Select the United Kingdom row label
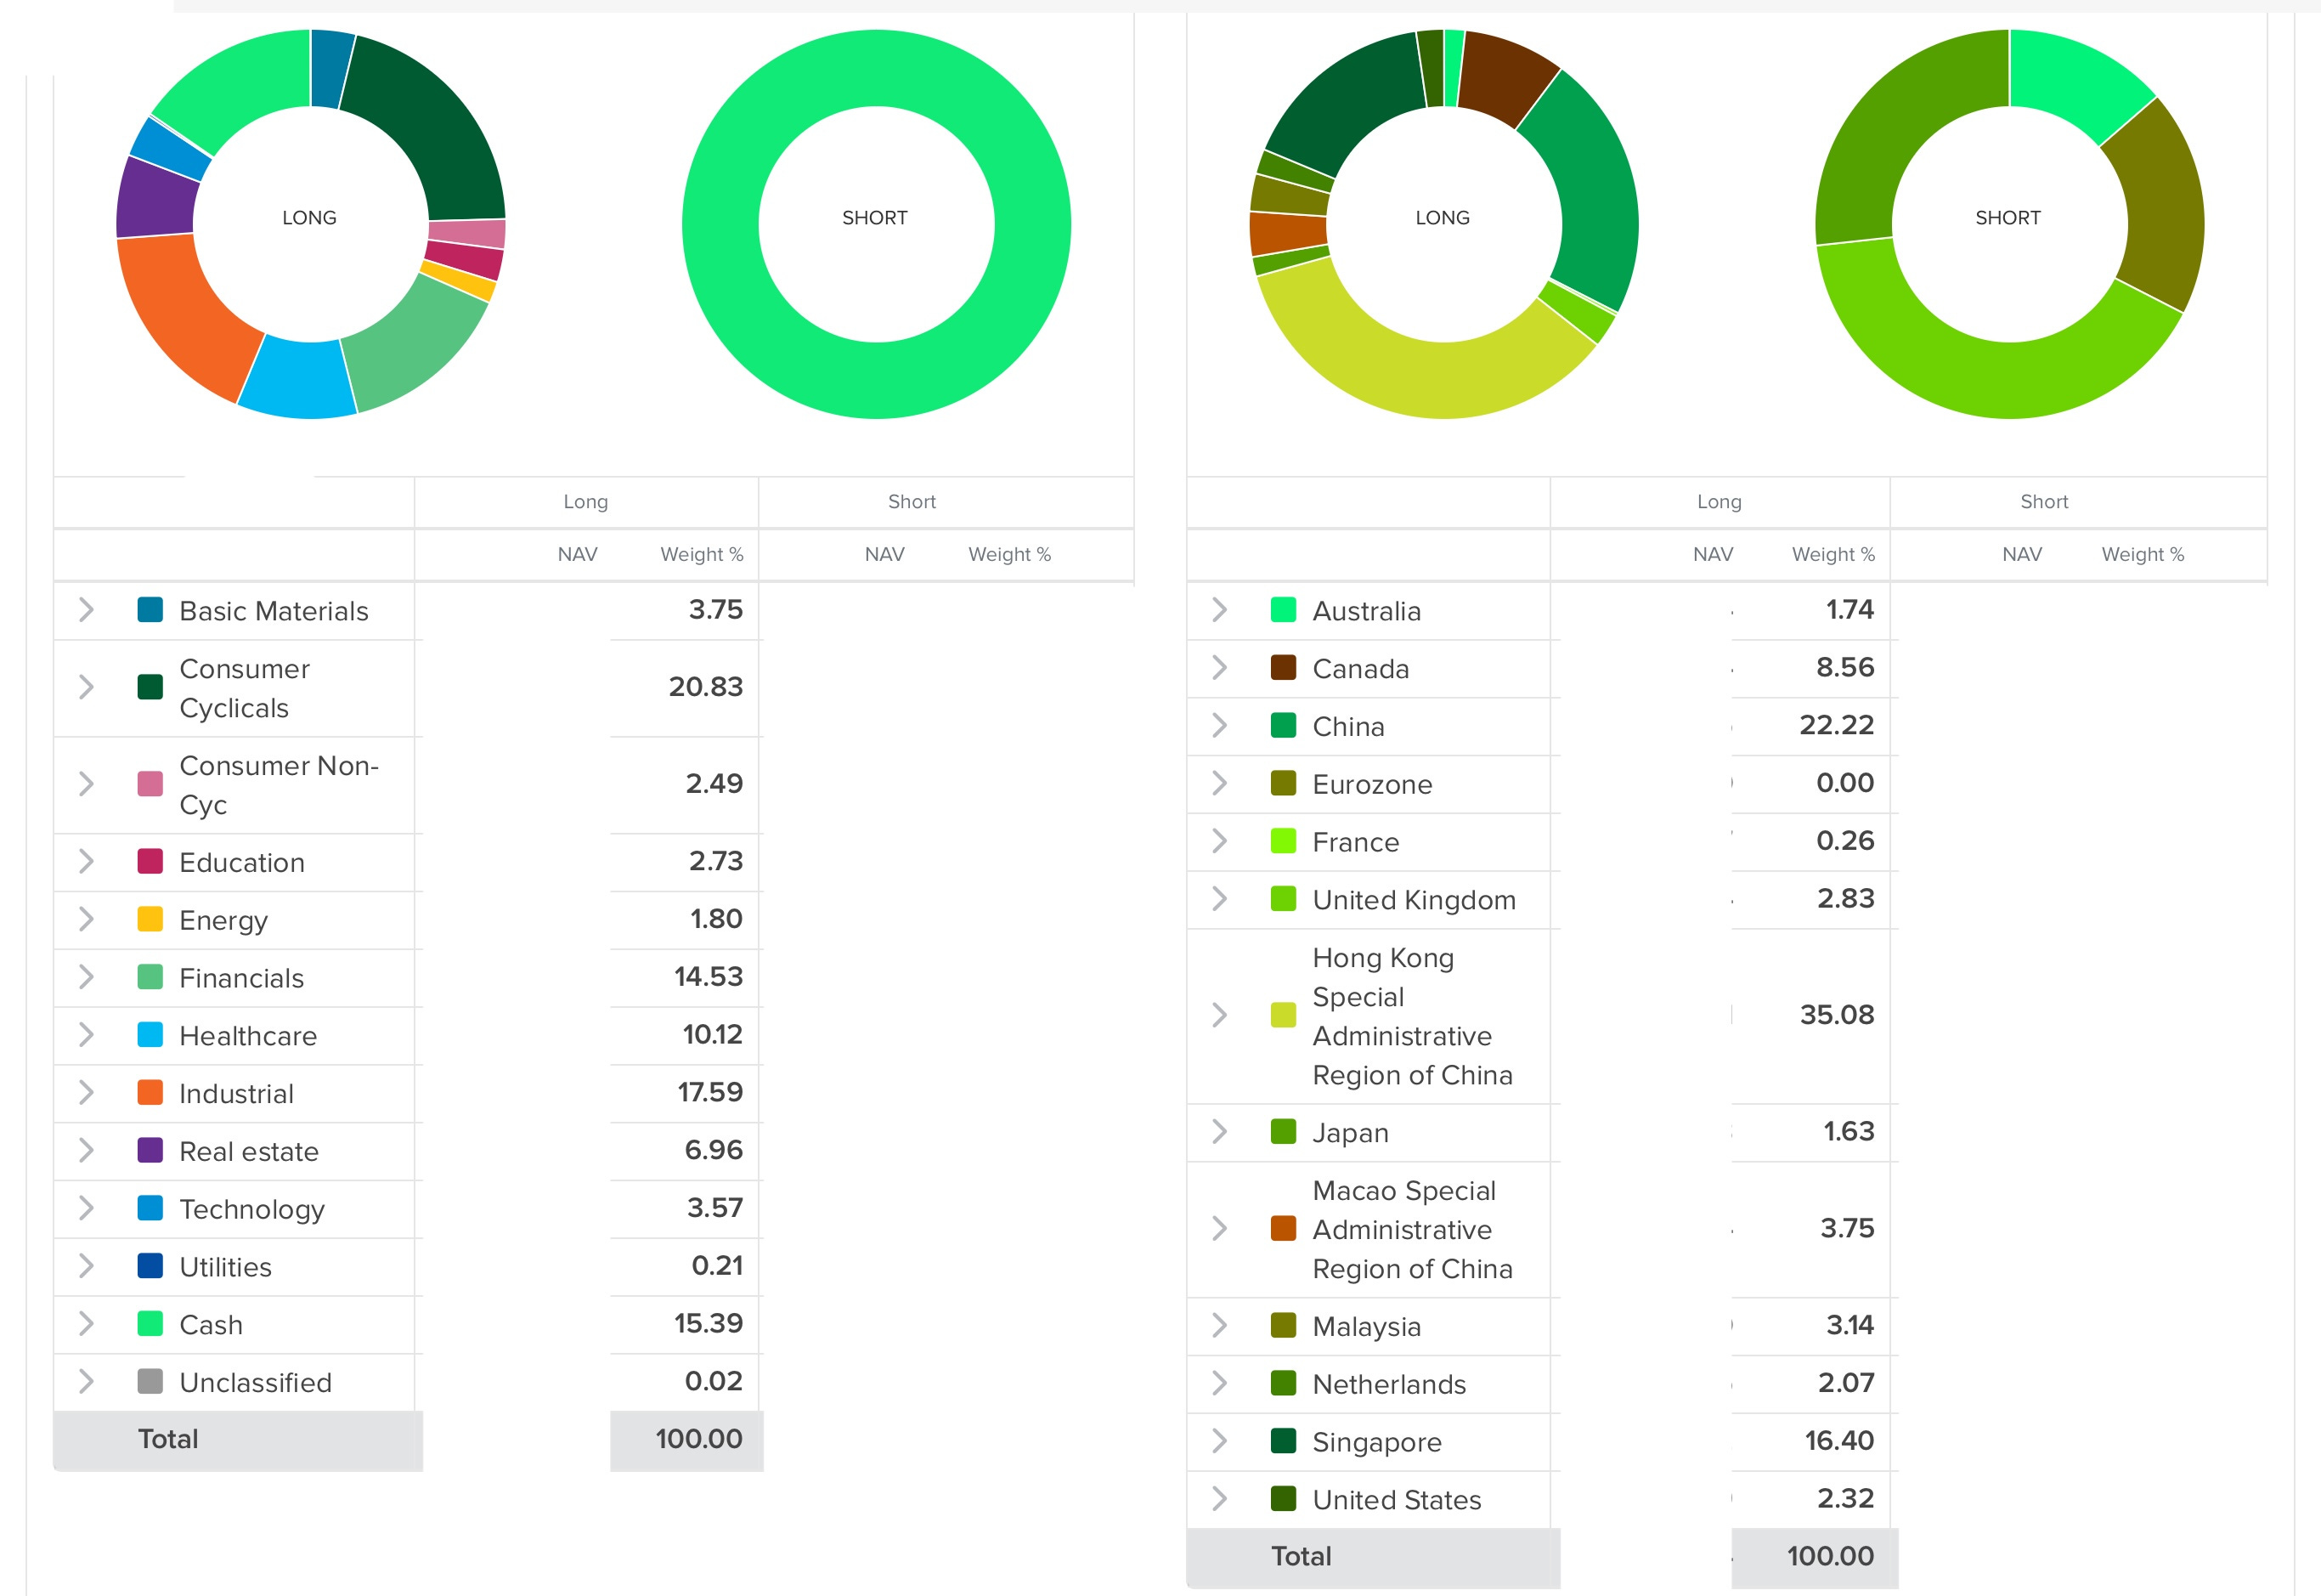The image size is (2321, 1596). pyautogui.click(x=1414, y=900)
